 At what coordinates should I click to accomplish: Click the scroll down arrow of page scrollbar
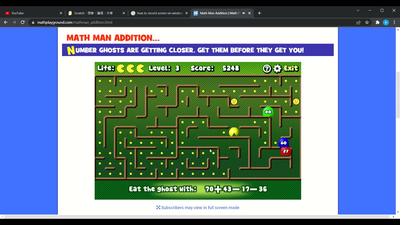click(x=397, y=212)
